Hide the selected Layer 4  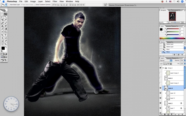[x=160, y=88]
